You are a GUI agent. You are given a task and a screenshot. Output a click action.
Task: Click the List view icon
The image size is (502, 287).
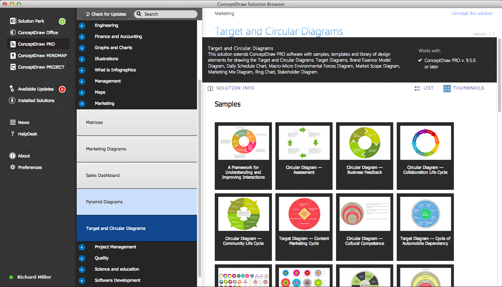point(417,88)
